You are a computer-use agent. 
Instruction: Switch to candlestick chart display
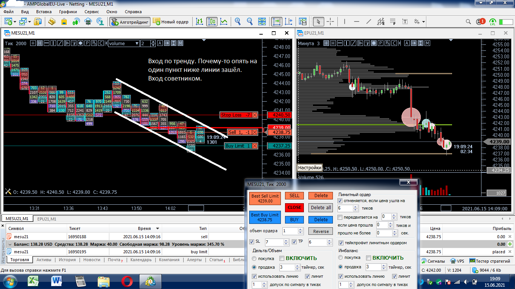[x=212, y=21]
